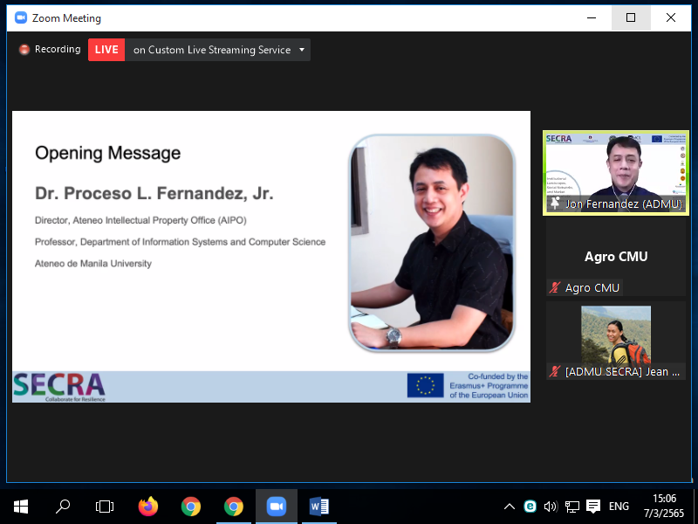
Task: Click 'Professor, Department of Information Systems' line
Action: tap(180, 242)
